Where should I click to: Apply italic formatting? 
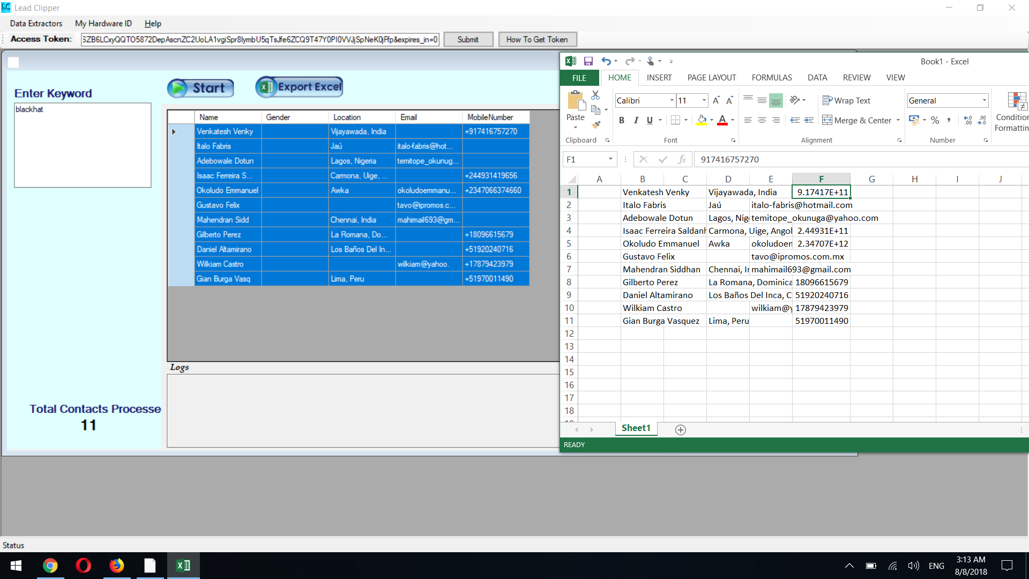636,120
